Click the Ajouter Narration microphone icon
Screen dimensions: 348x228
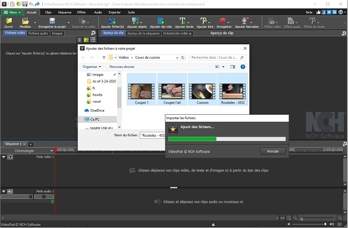(x=245, y=21)
